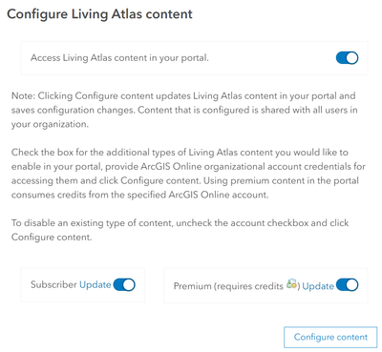Disable the Subscriber content toggle
Screen dimensions: 382x352
124,285
